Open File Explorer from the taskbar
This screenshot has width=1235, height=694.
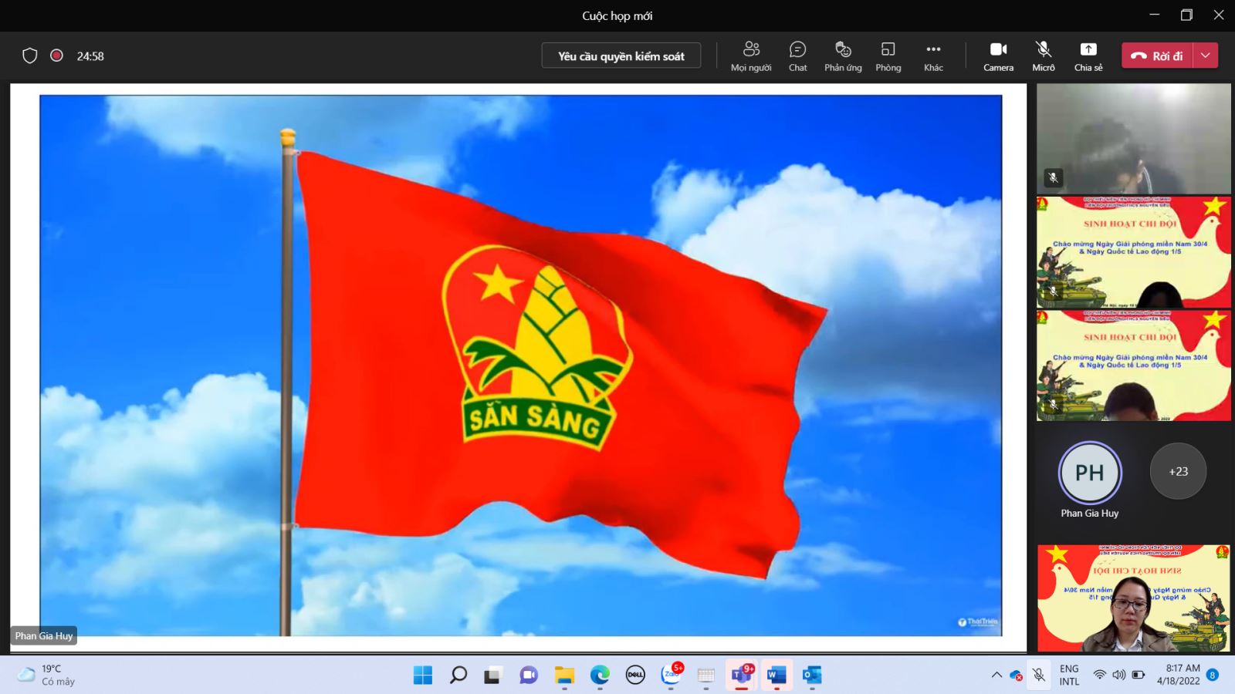pyautogui.click(x=564, y=675)
